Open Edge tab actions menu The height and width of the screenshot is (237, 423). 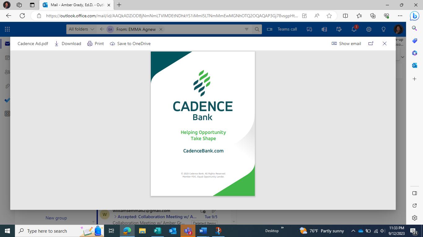point(32,5)
